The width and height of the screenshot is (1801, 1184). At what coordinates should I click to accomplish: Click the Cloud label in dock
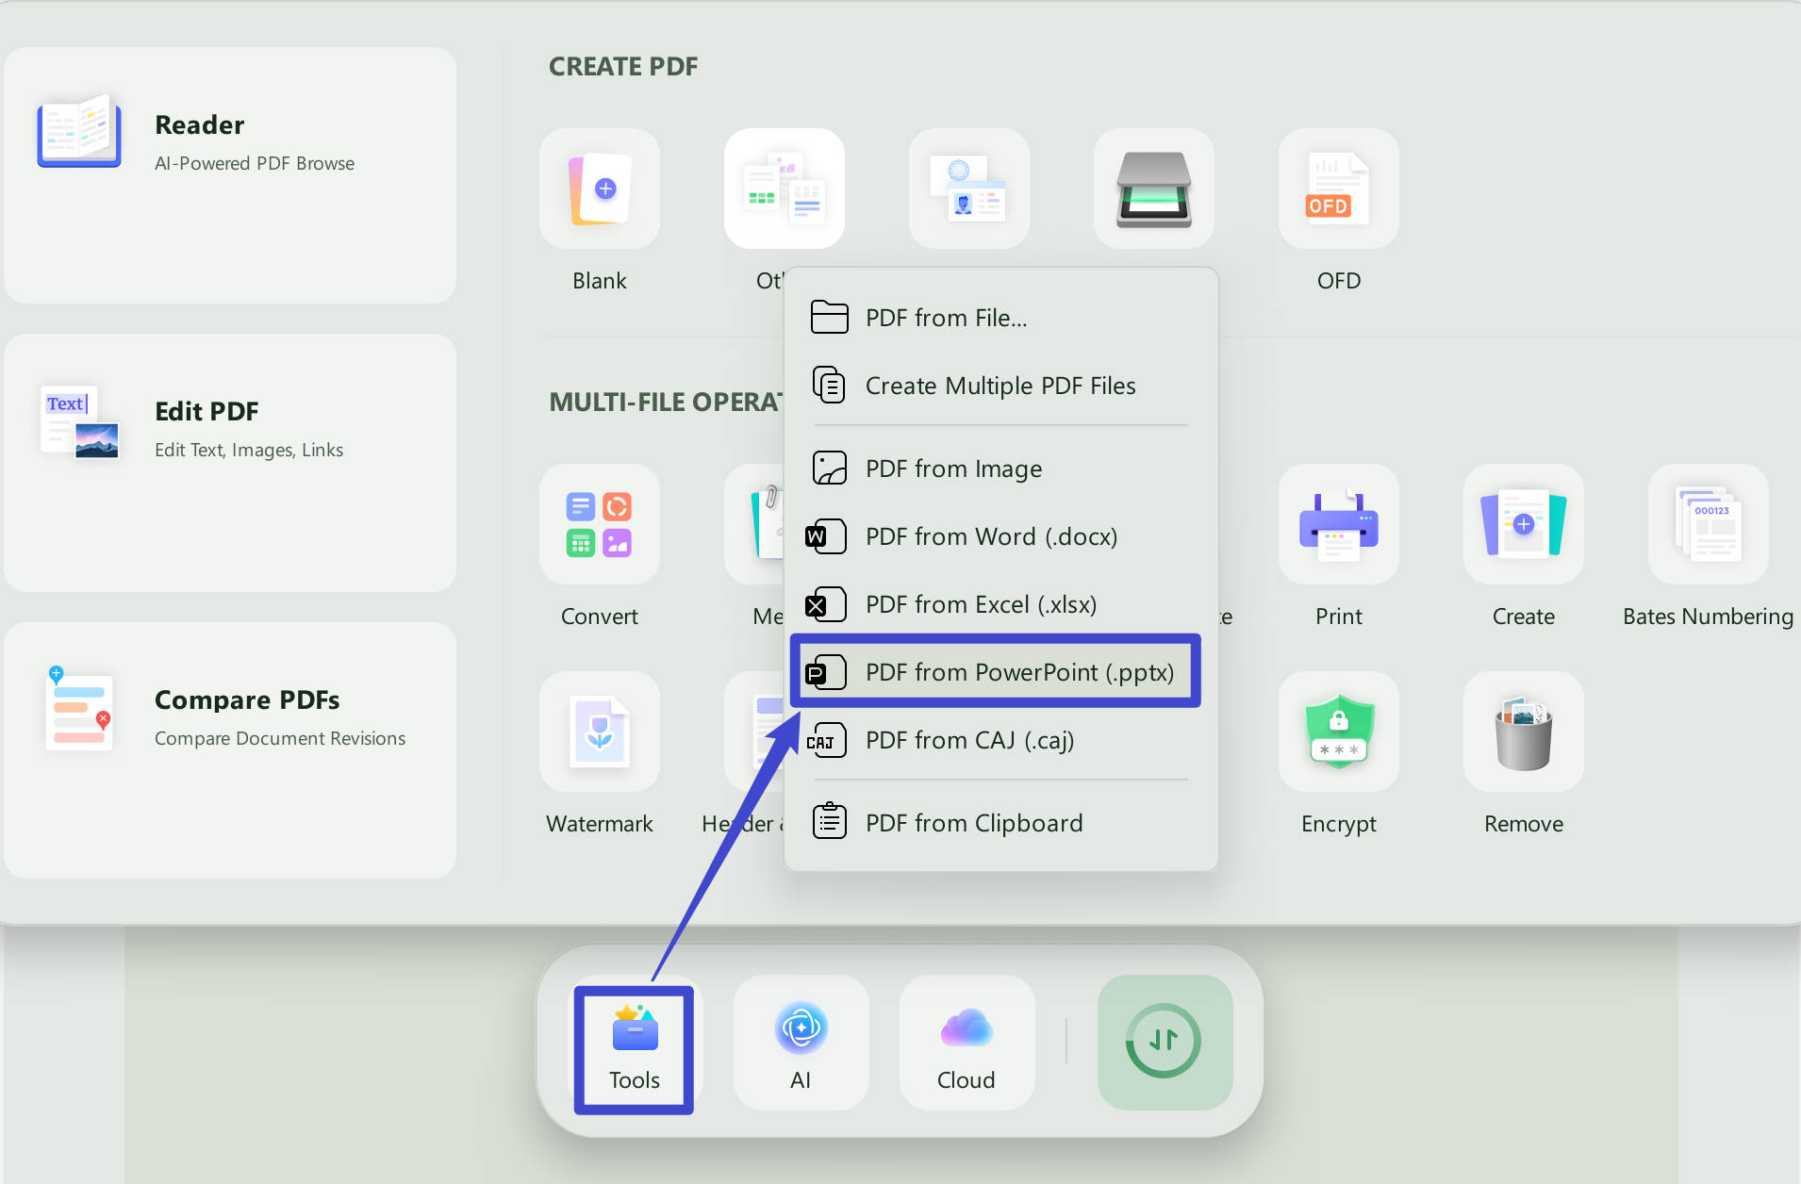pyautogui.click(x=967, y=1080)
